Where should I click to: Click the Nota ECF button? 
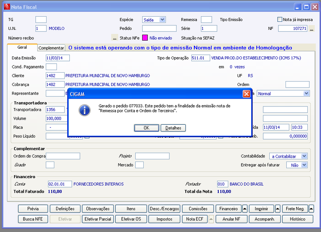195,219
